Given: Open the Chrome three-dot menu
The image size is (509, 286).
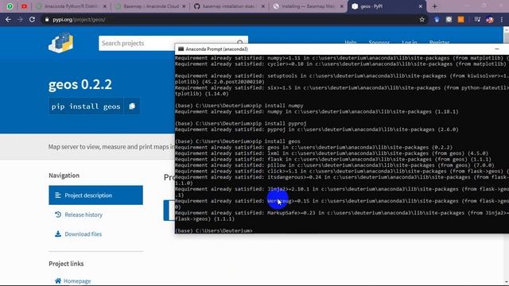Looking at the screenshot, I should (502, 19).
